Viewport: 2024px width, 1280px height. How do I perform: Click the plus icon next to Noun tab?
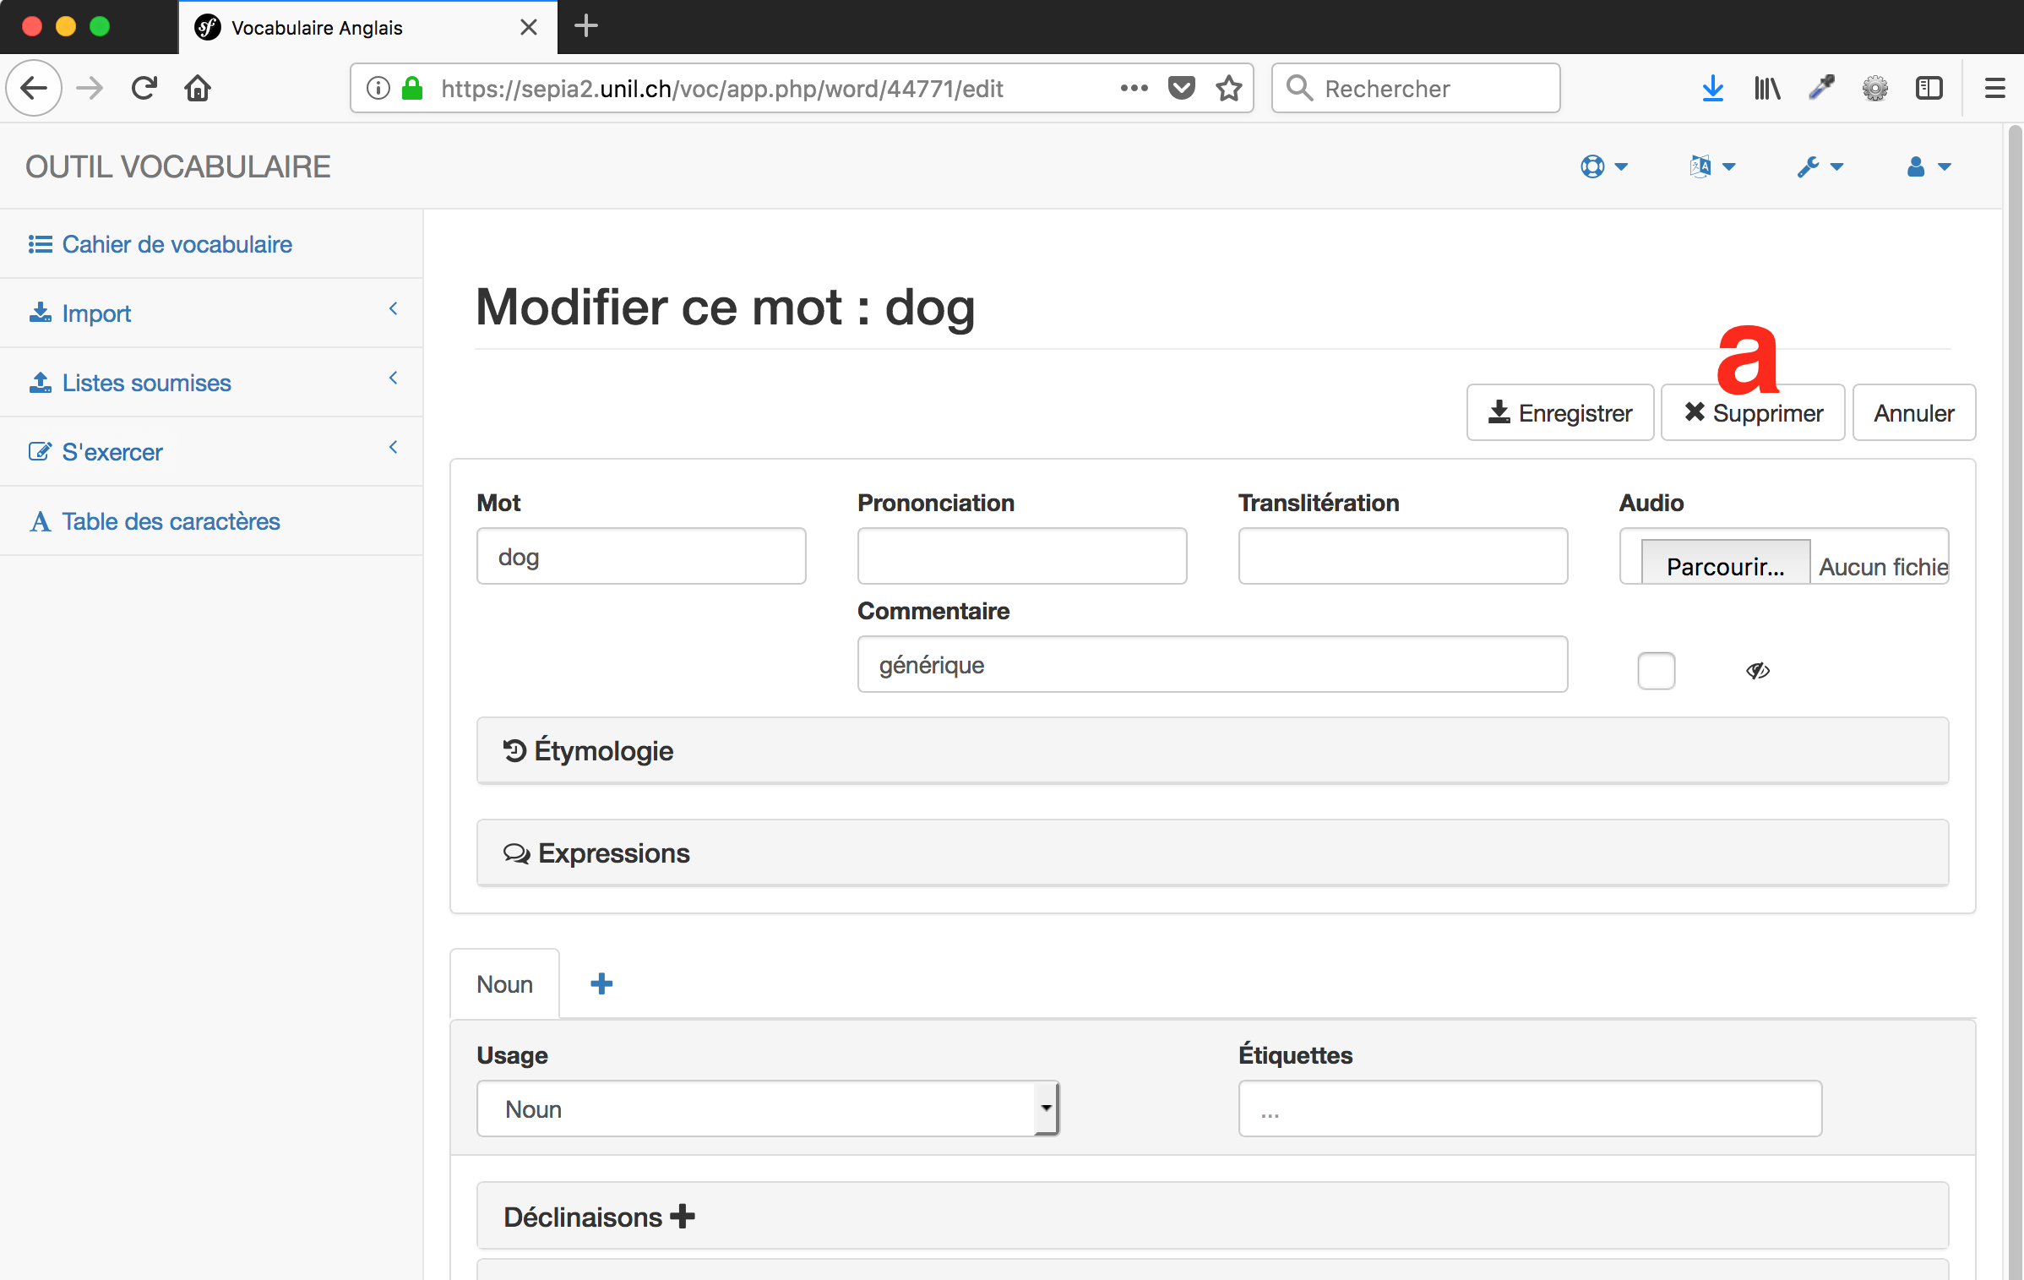click(x=601, y=983)
